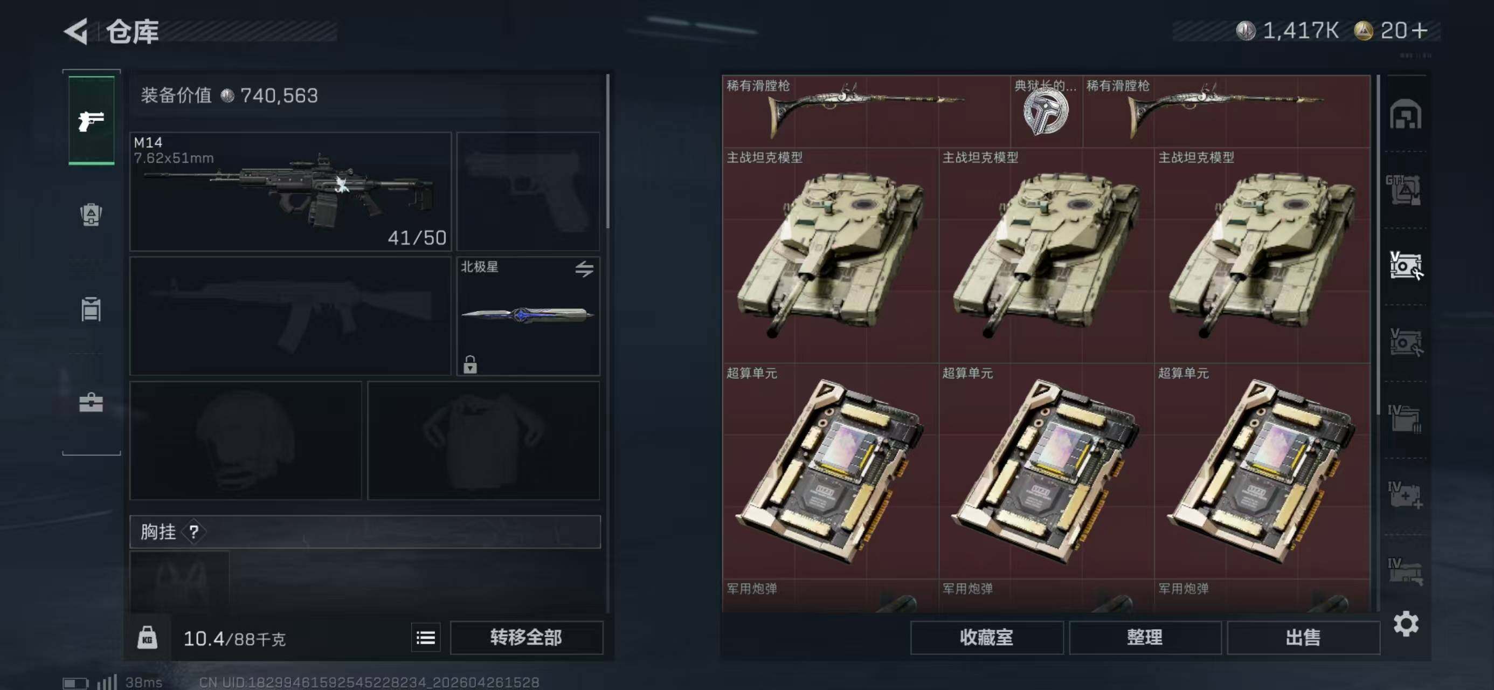Image resolution: width=1494 pixels, height=690 pixels.
Task: Click 出售 to sell items
Action: [x=1303, y=638]
